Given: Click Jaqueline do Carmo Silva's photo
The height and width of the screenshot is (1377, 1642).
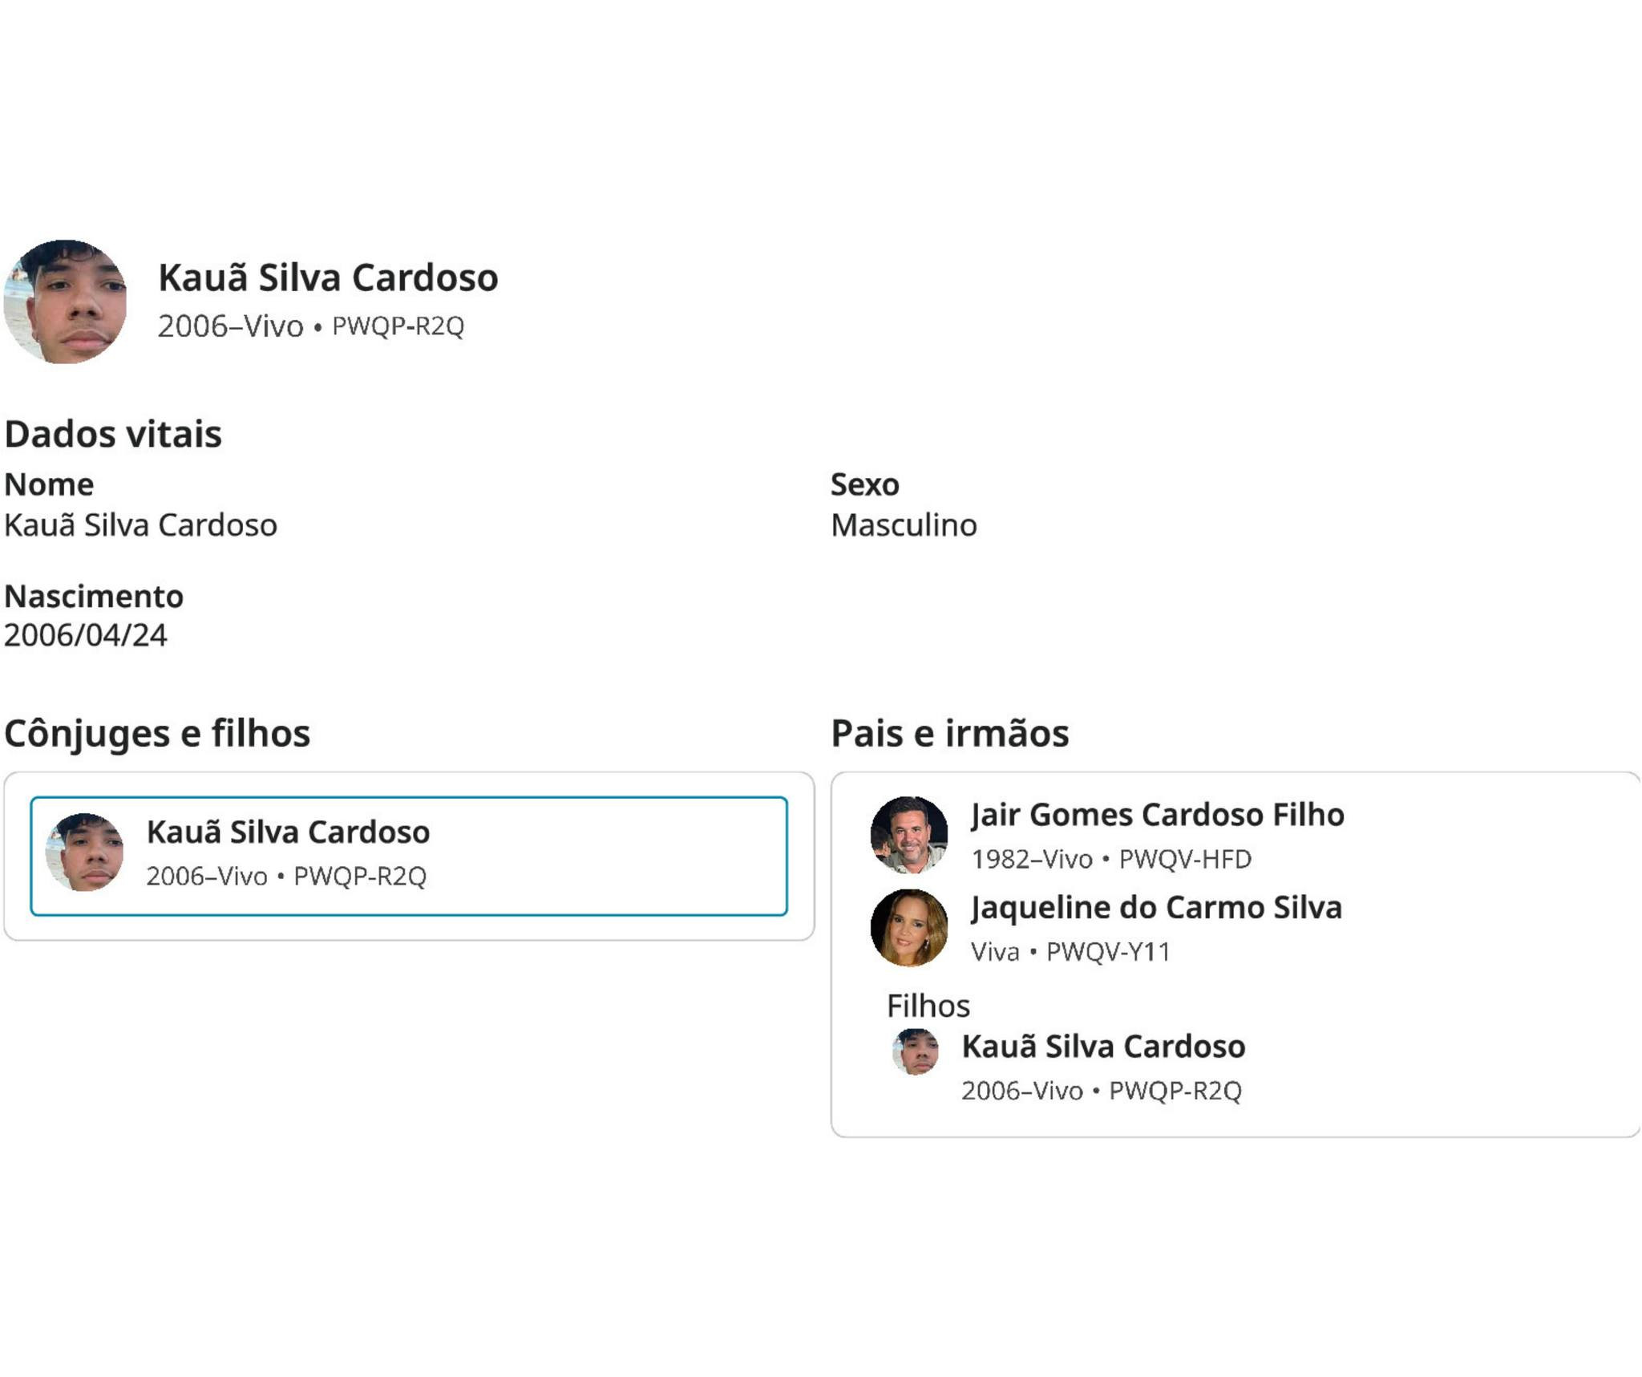Looking at the screenshot, I should point(909,927).
